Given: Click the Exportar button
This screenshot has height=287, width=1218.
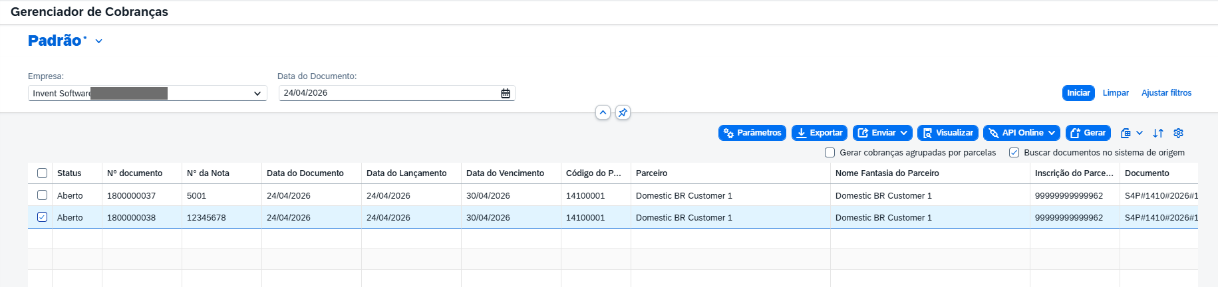Looking at the screenshot, I should click(x=820, y=133).
